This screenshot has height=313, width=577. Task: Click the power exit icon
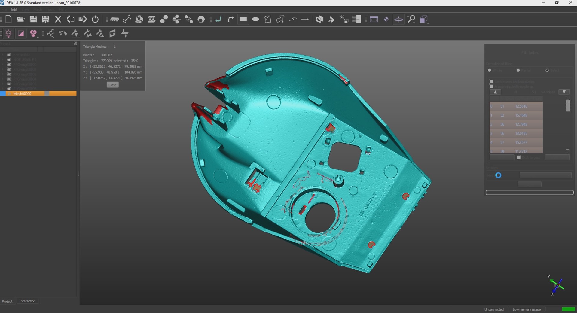(95, 19)
